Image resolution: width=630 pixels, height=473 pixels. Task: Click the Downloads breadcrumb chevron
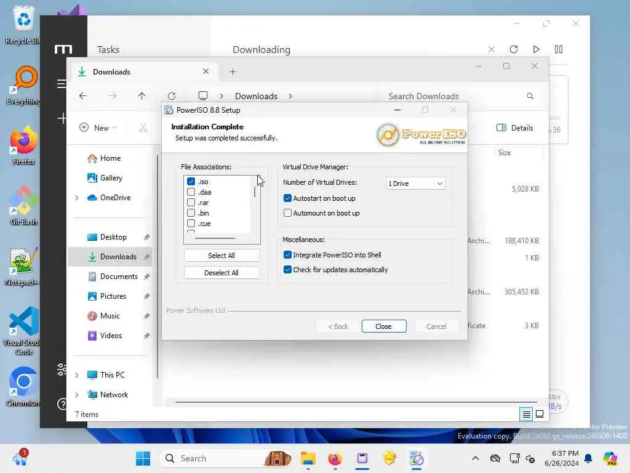[x=290, y=96]
